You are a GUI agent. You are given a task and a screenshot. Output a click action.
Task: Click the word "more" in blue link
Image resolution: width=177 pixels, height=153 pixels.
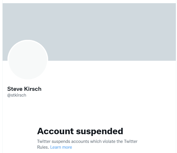67,147
